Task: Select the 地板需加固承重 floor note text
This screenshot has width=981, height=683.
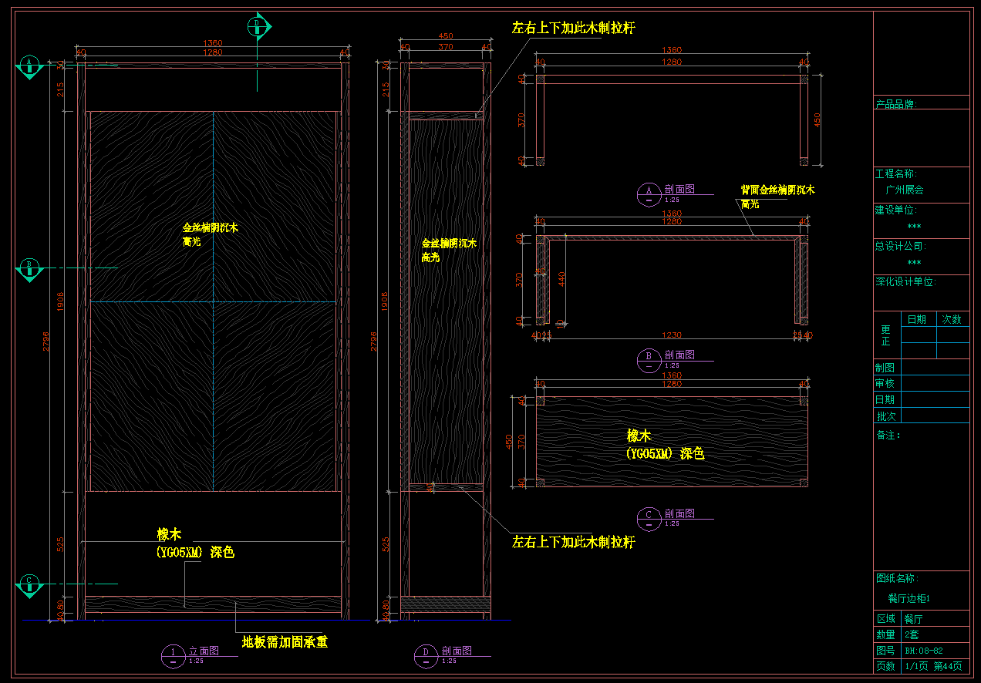Action: [285, 642]
